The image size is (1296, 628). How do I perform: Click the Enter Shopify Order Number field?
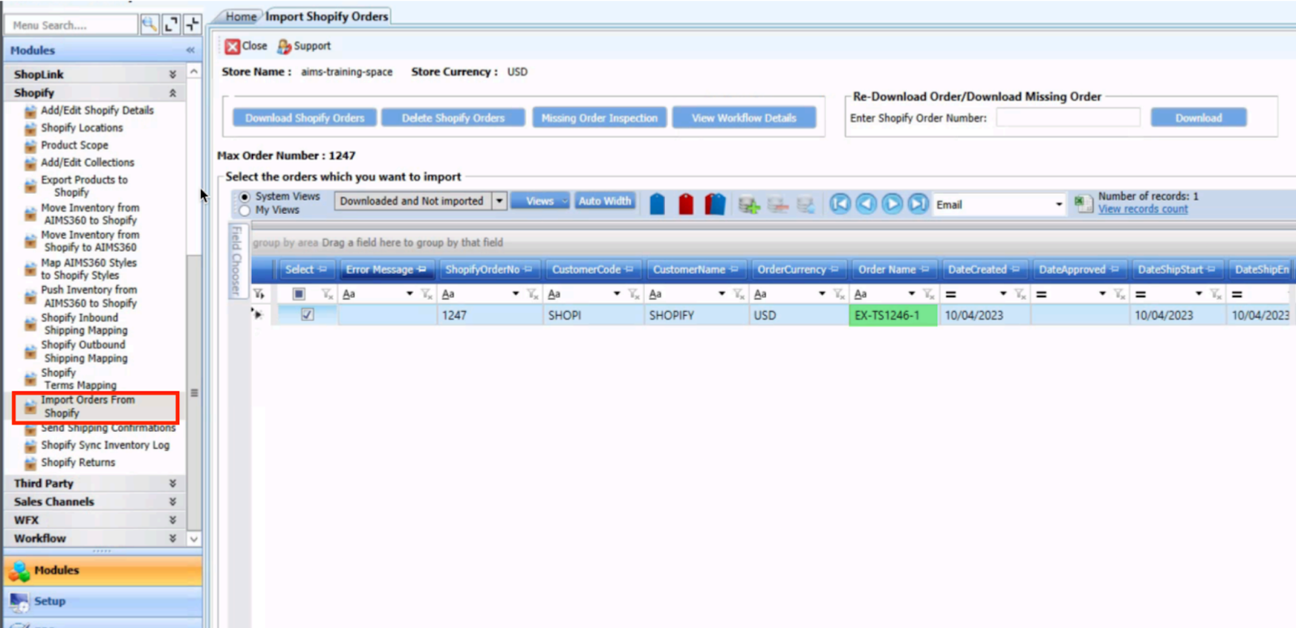[1068, 118]
